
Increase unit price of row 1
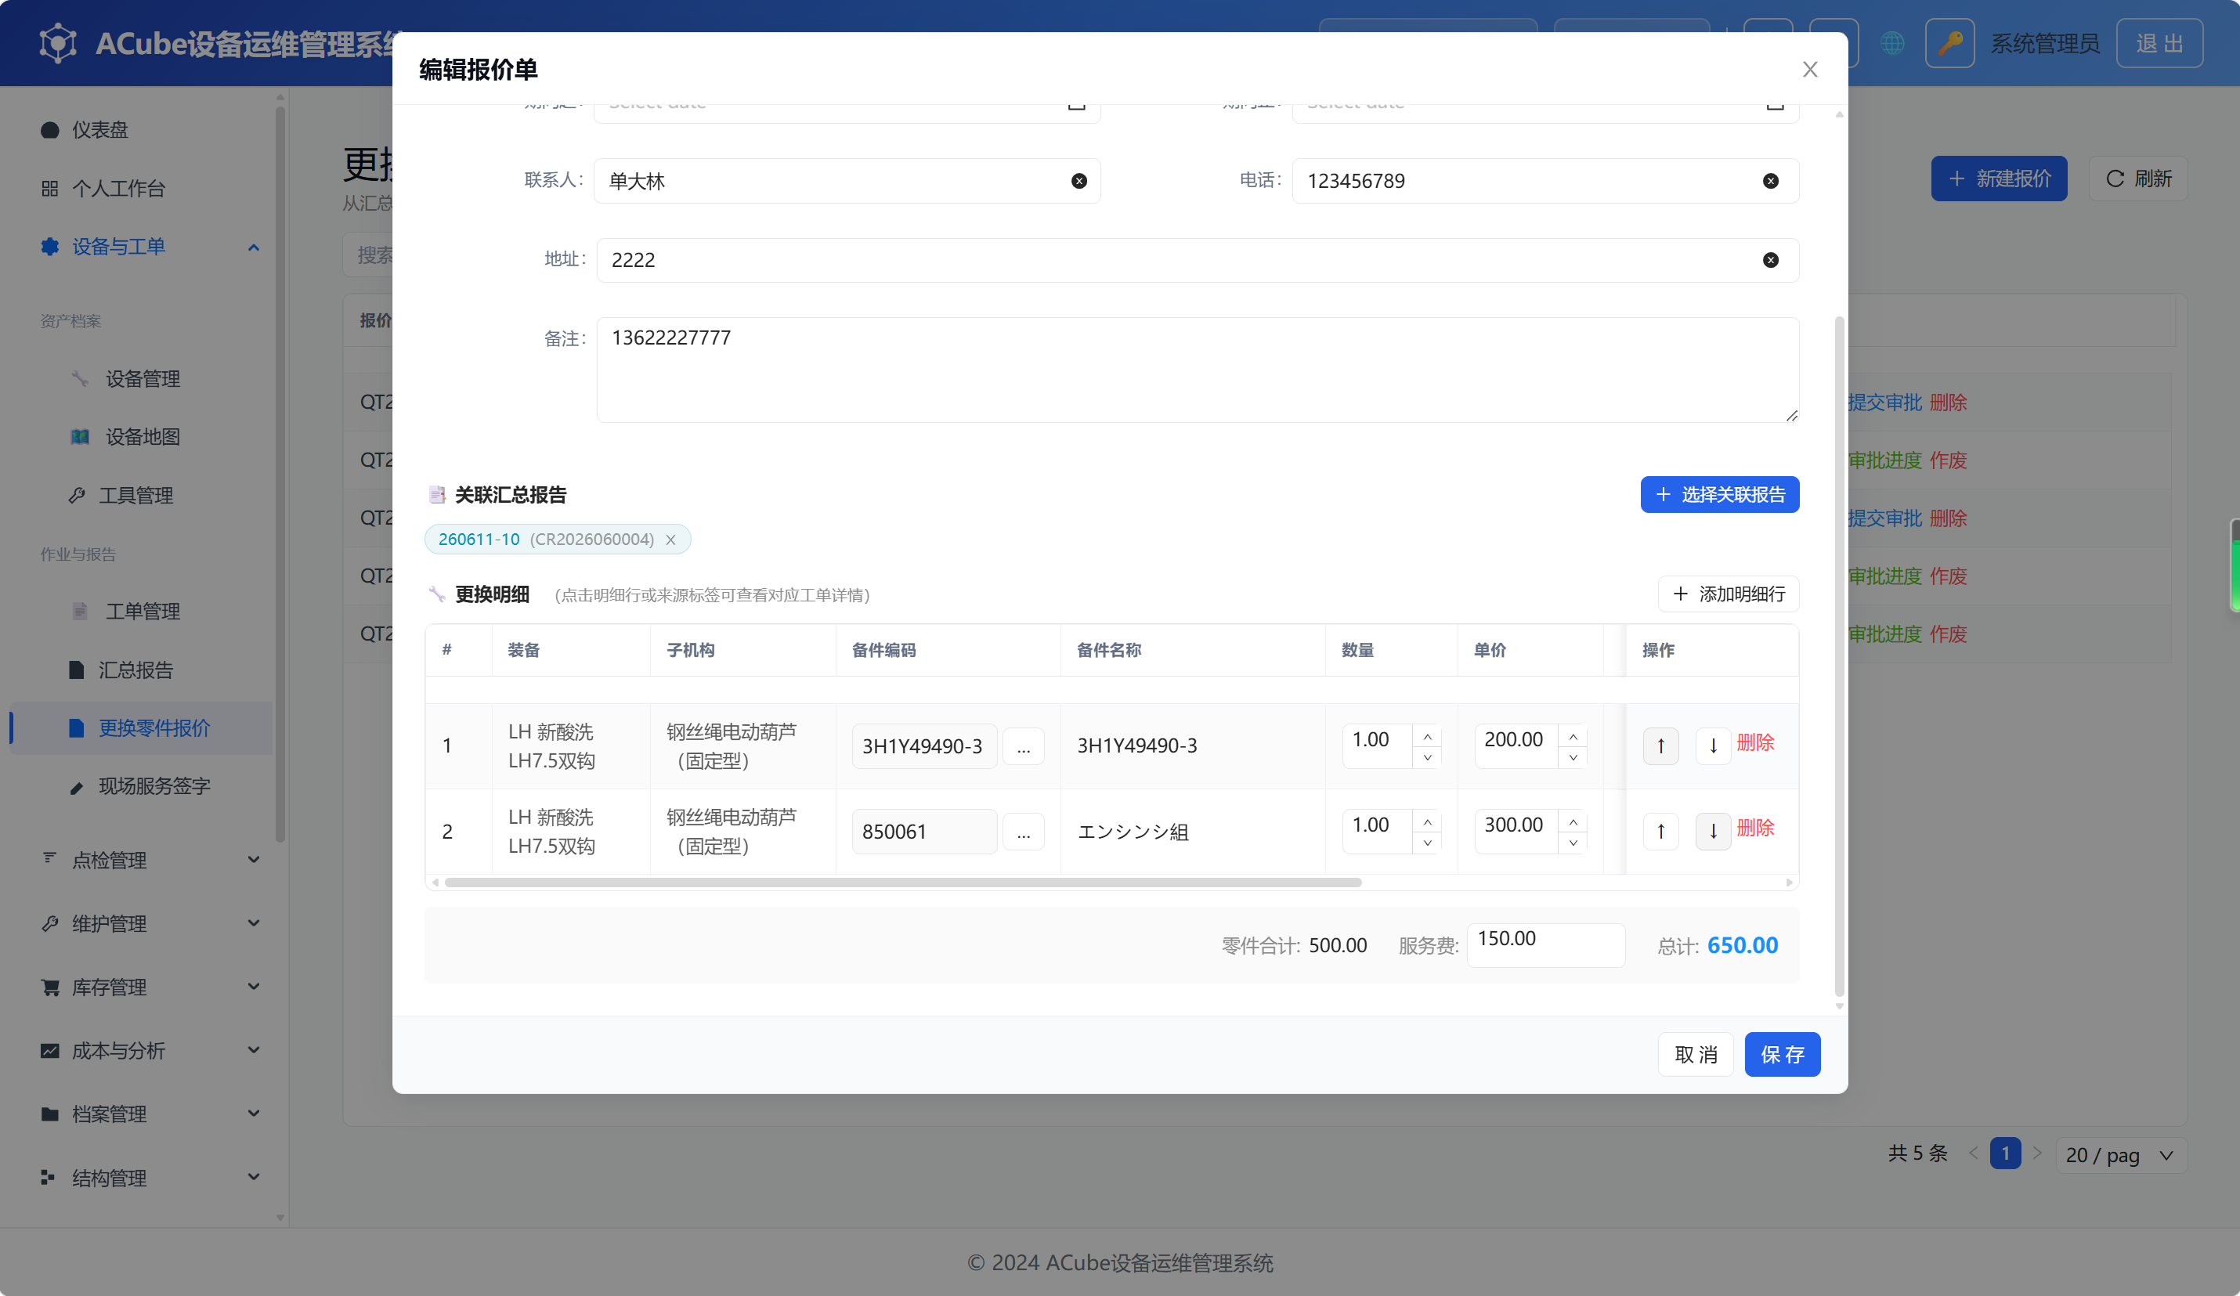[1573, 736]
